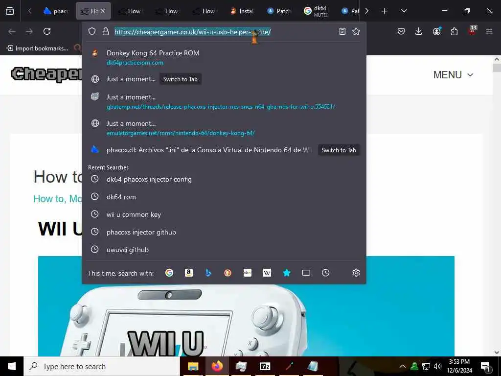The image size is (501, 376).
Task: Search this time with DuckDuckGo
Action: point(228,273)
